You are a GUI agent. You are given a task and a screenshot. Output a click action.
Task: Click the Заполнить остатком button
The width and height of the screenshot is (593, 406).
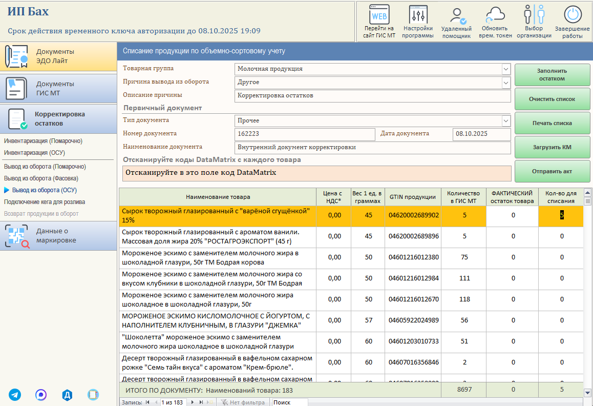click(x=552, y=75)
